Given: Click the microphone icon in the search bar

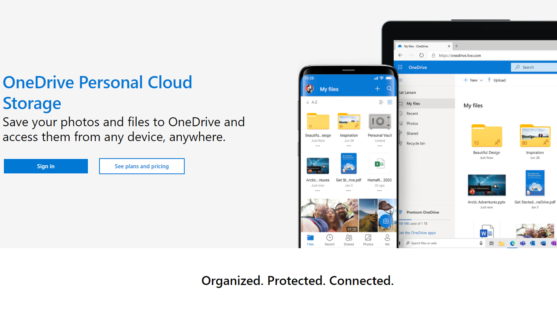Looking at the screenshot, I should [x=481, y=243].
